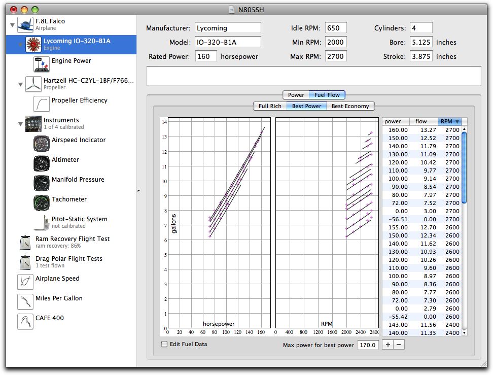Viewport: 493px width, 375px height.
Task: Click the plus button to add a row
Action: (x=388, y=345)
